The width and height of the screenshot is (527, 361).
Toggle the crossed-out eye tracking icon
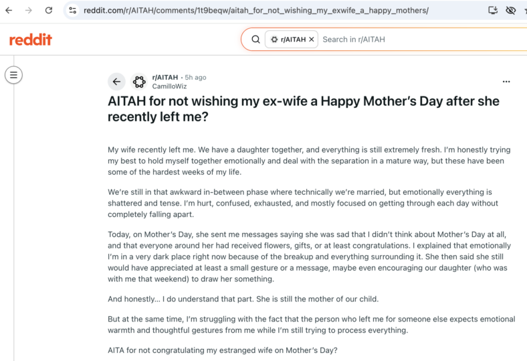pos(510,11)
